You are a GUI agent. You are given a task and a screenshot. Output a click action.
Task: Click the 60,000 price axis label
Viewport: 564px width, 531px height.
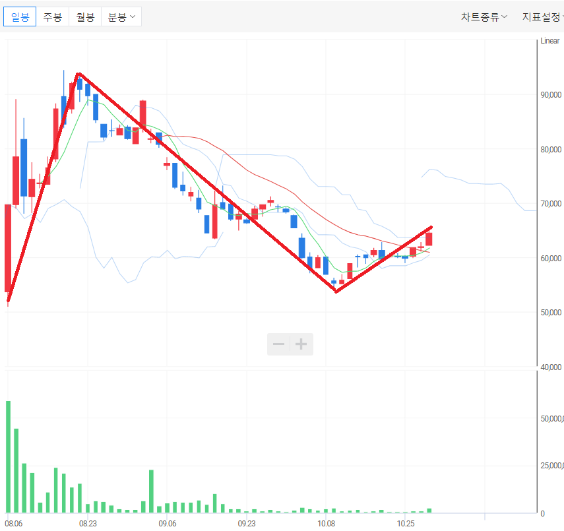click(551, 259)
